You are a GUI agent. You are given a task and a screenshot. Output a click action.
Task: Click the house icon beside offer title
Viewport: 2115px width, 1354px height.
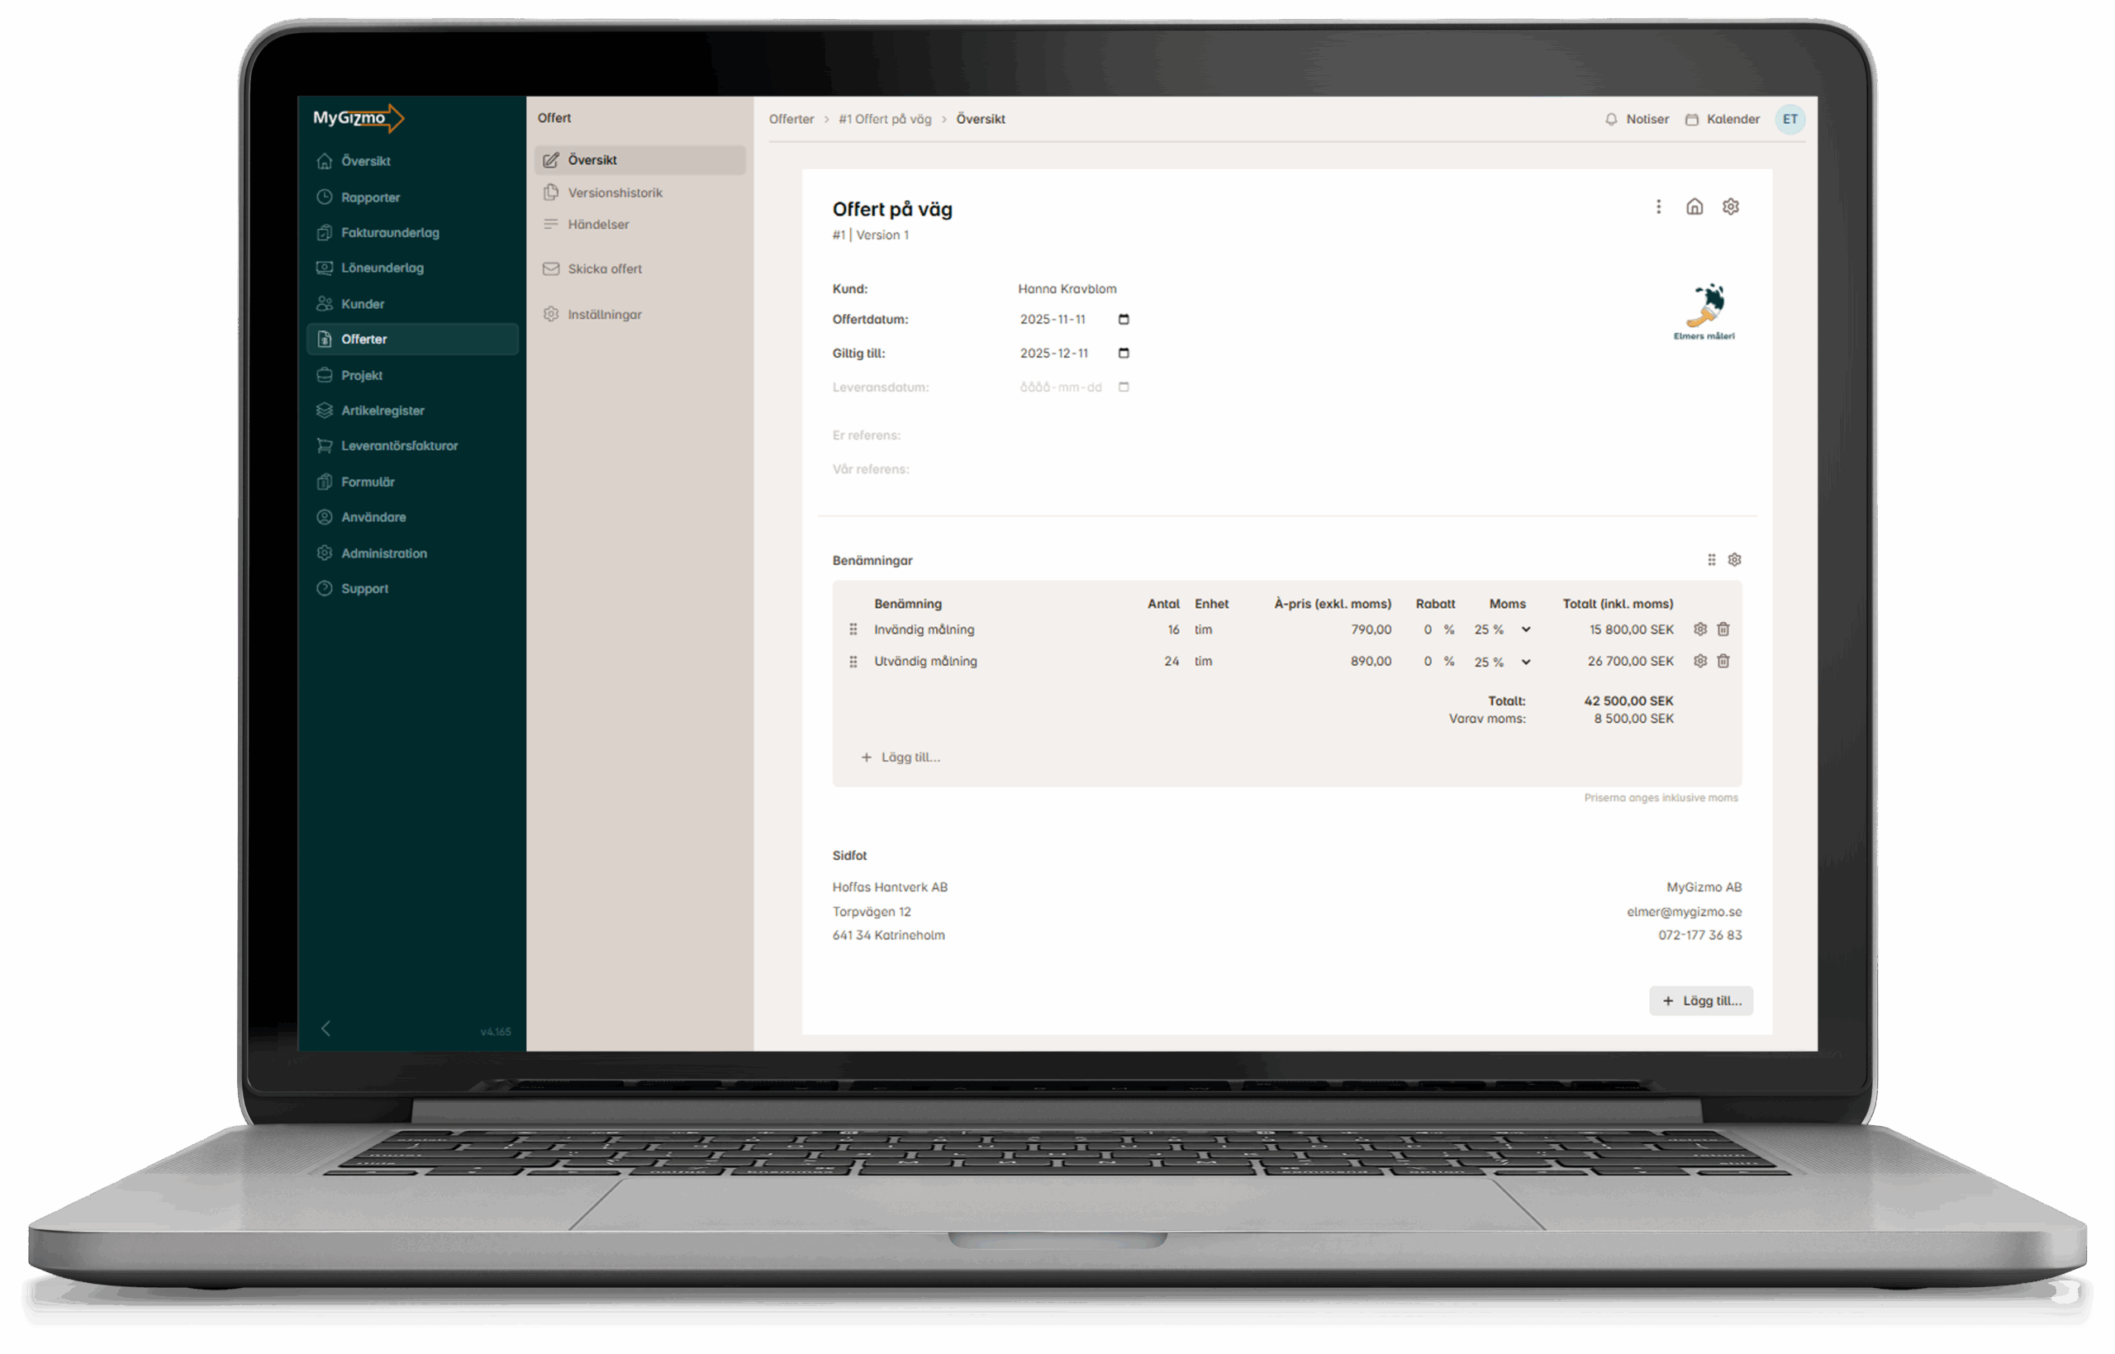coord(1694,207)
